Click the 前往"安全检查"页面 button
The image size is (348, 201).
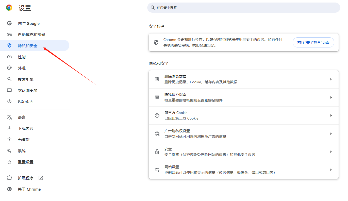(313, 42)
